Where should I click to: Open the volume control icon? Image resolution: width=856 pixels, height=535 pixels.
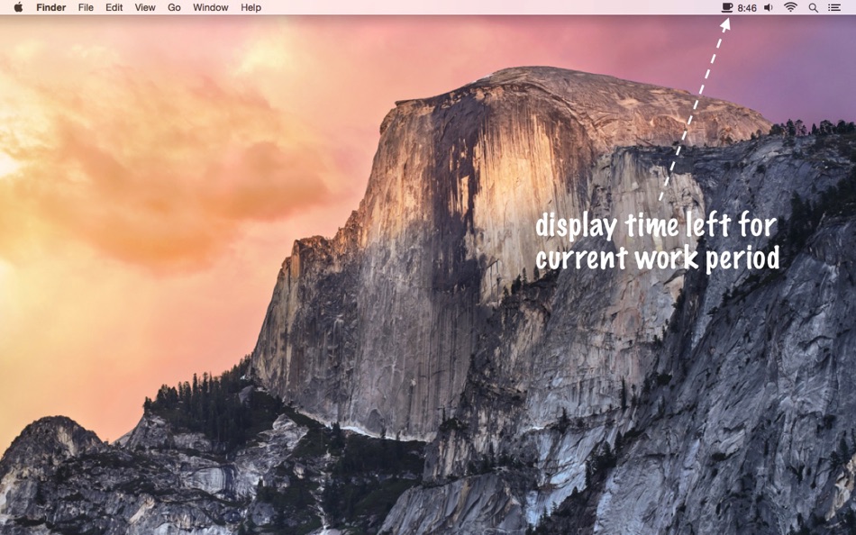pyautogui.click(x=769, y=7)
